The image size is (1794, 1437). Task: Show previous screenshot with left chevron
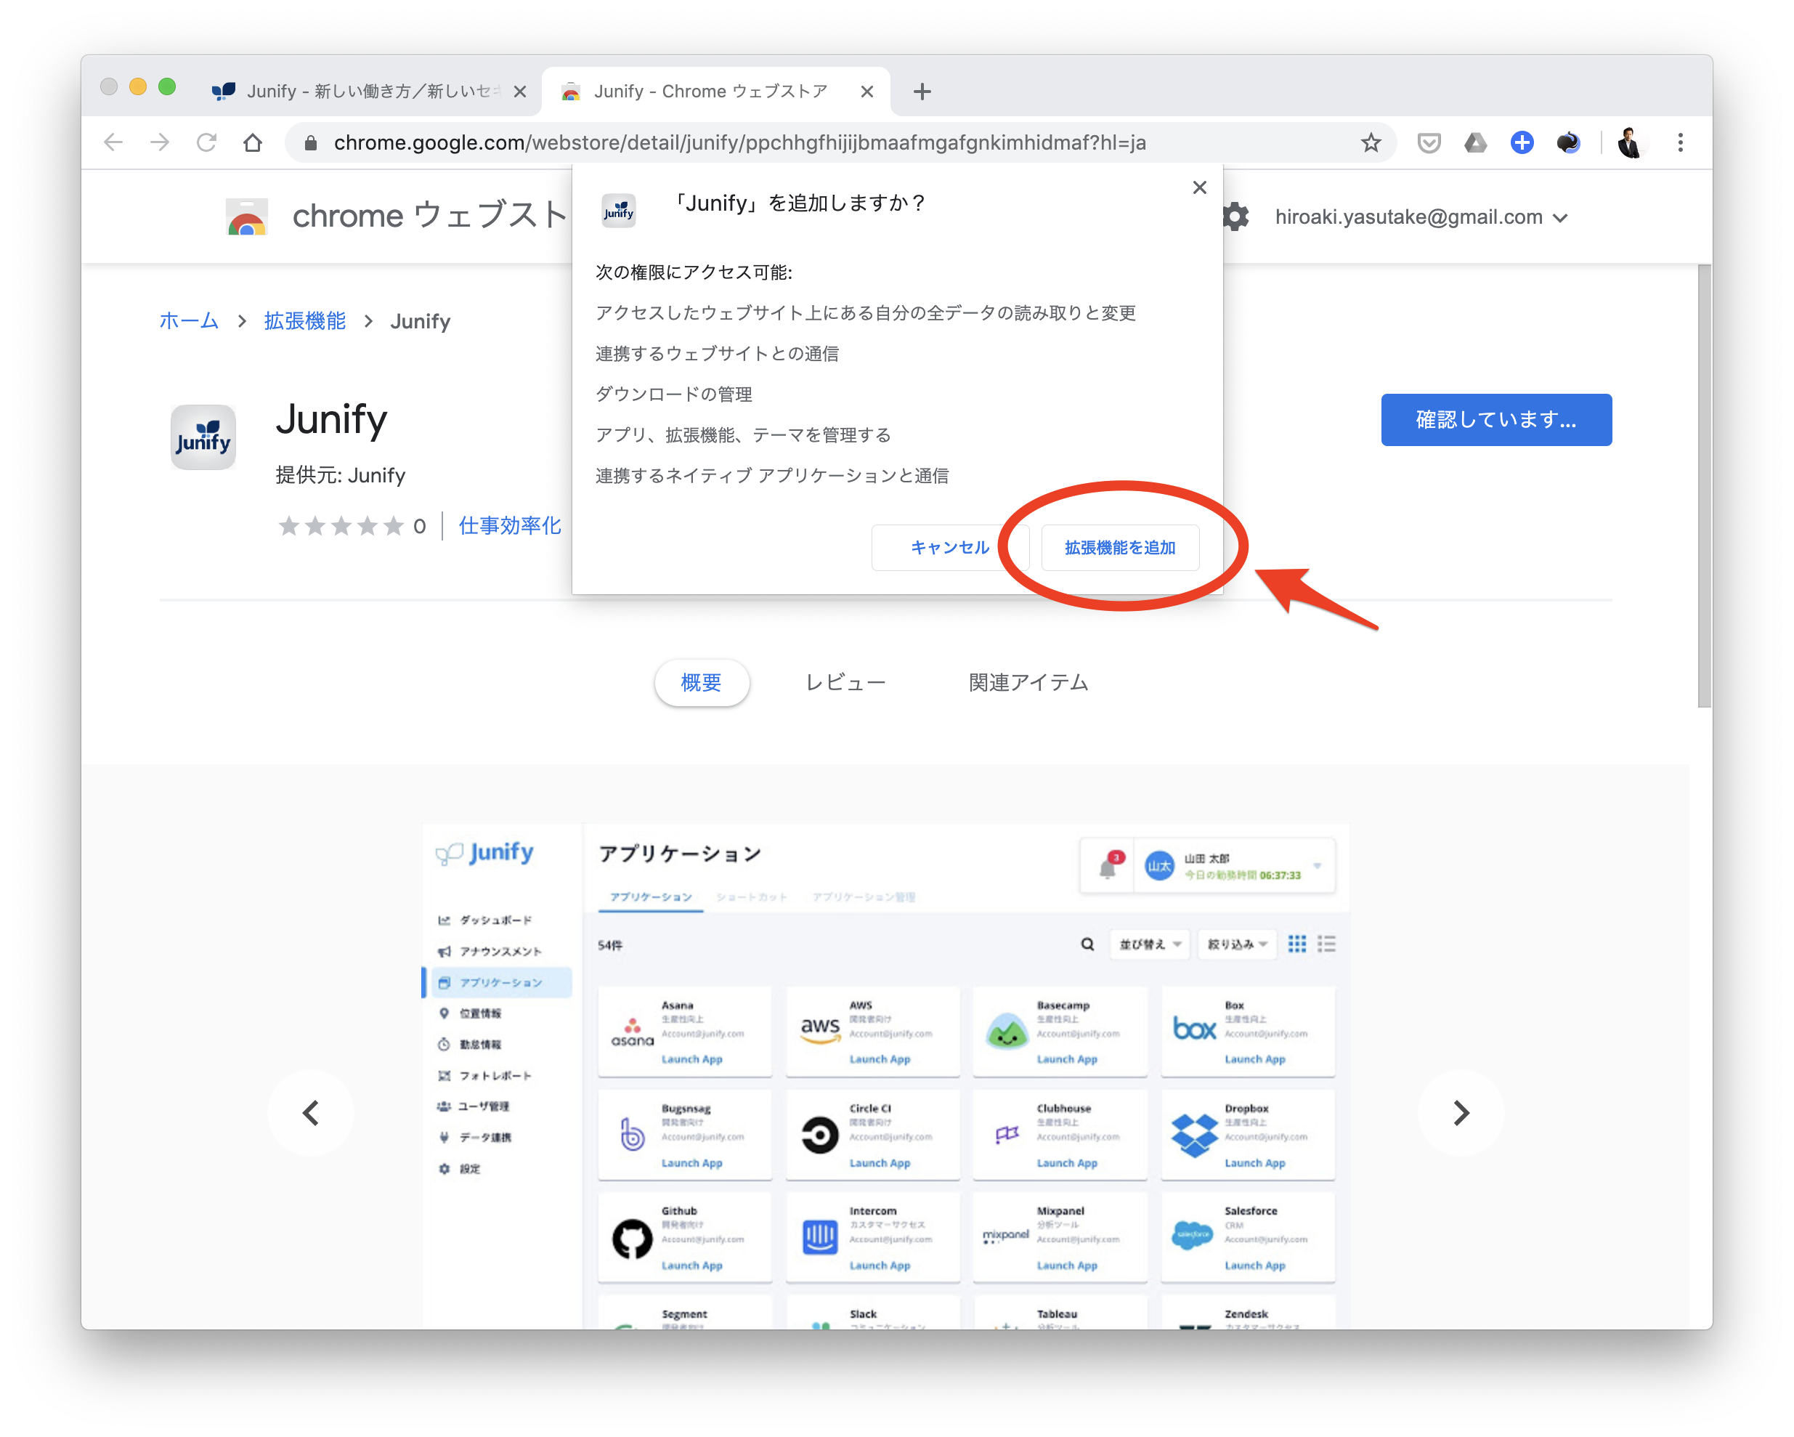pos(311,1112)
